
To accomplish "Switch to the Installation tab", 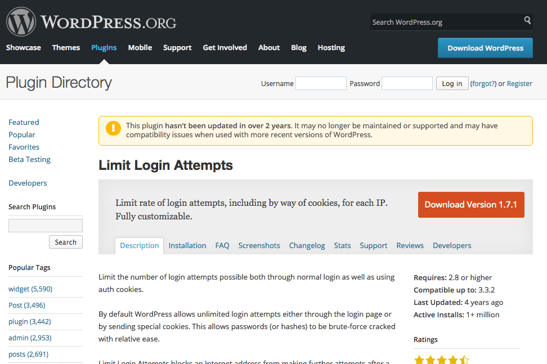I will click(187, 245).
